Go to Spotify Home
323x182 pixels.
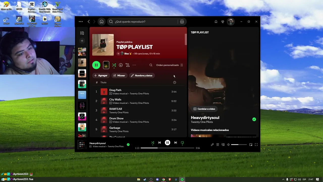pyautogui.click(x=101, y=22)
